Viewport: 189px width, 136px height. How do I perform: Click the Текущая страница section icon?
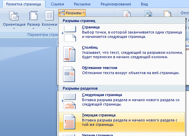pyautogui.click(x=69, y=121)
